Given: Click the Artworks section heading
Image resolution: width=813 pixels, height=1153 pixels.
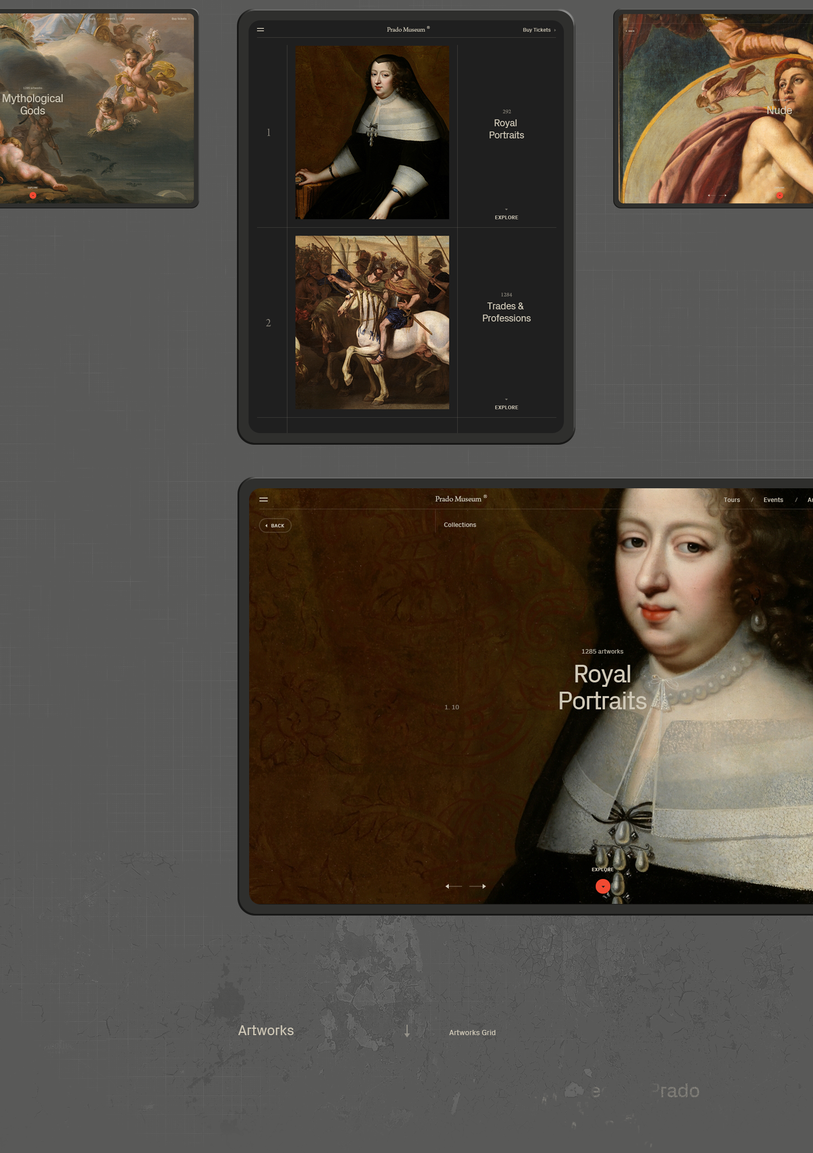Looking at the screenshot, I should (266, 1031).
